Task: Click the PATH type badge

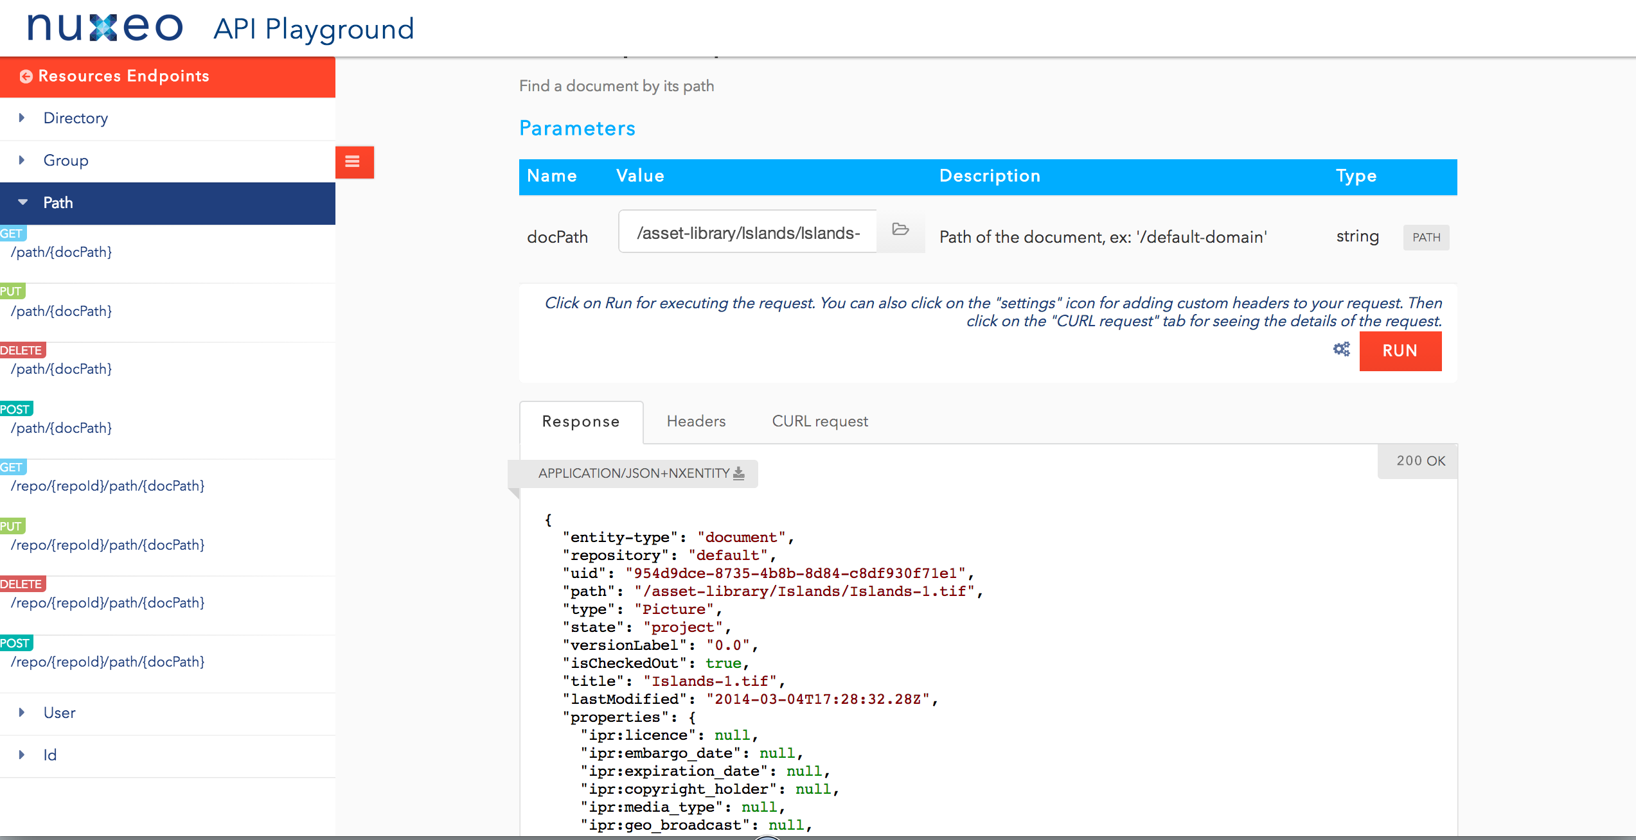Action: coord(1426,237)
